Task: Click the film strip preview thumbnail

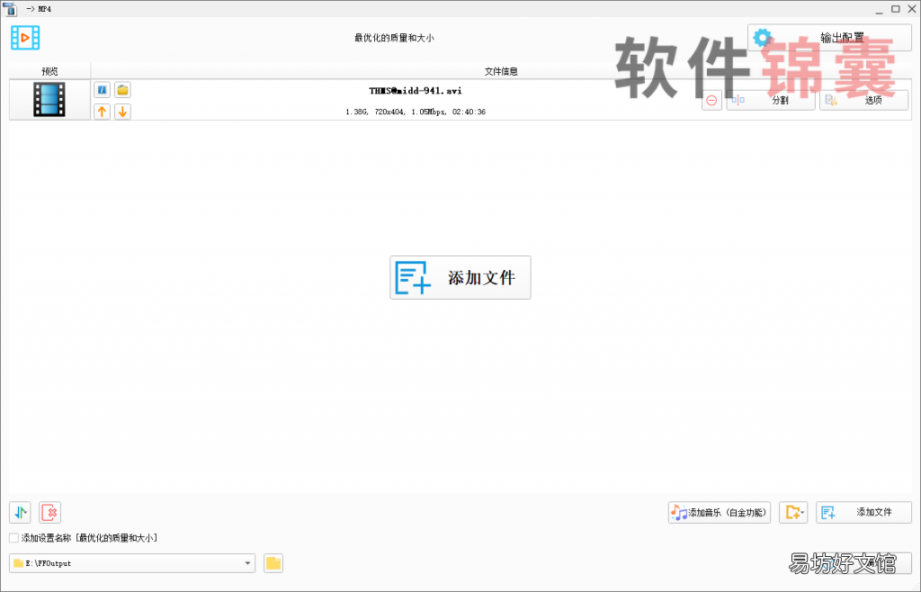Action: point(49,99)
